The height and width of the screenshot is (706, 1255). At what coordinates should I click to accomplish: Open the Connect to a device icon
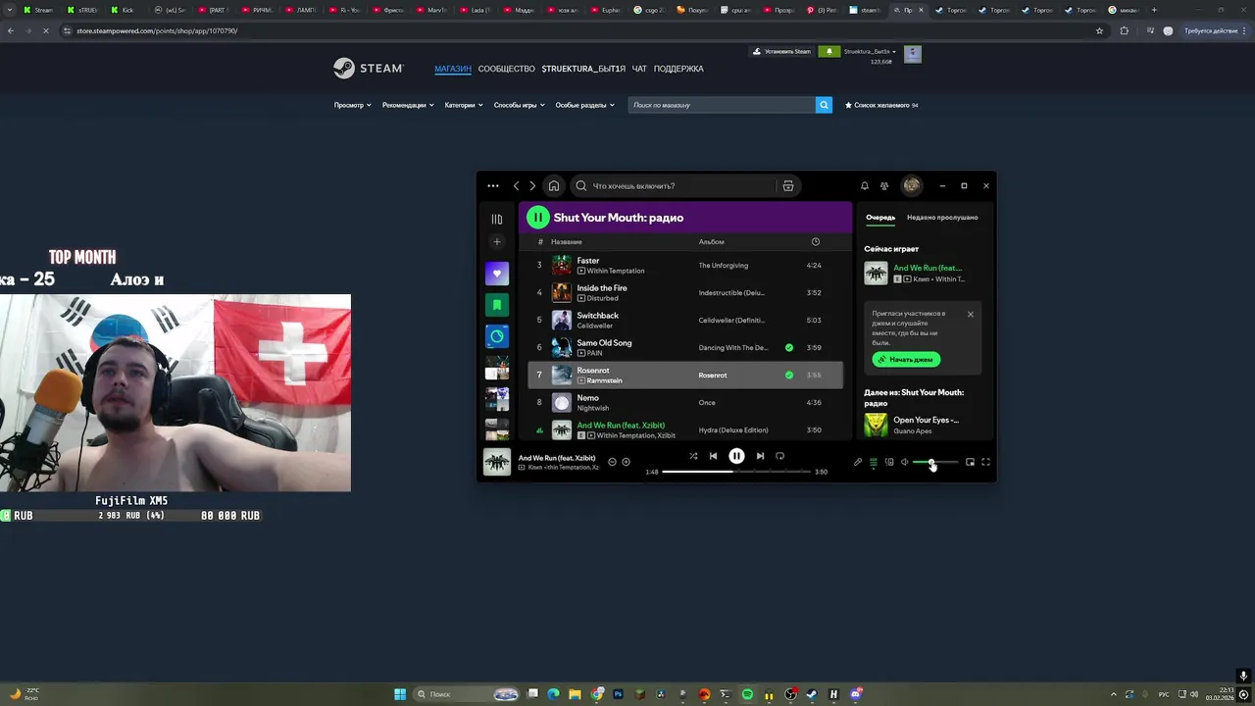889,462
